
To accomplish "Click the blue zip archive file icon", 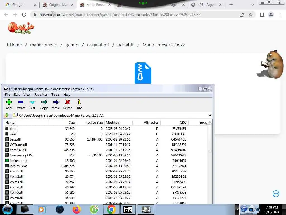I will (x=143, y=73).
